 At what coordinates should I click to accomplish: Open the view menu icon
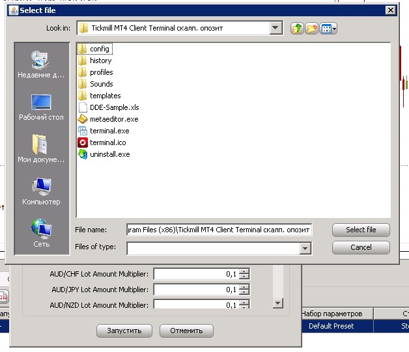click(x=328, y=28)
